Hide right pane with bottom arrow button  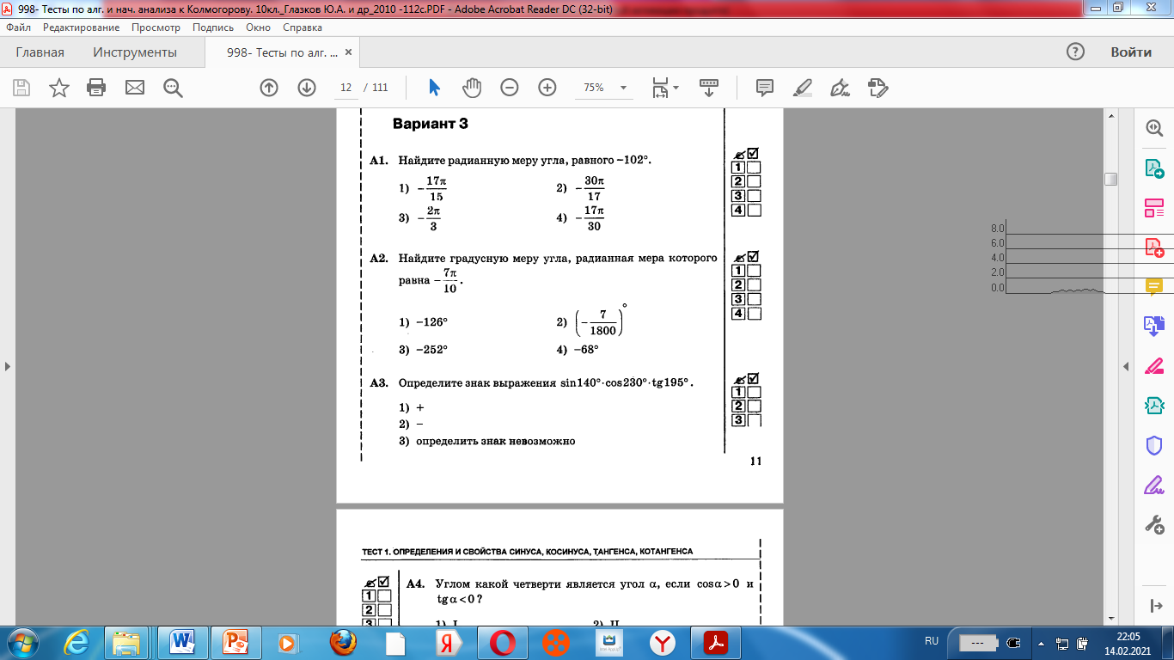[1154, 606]
